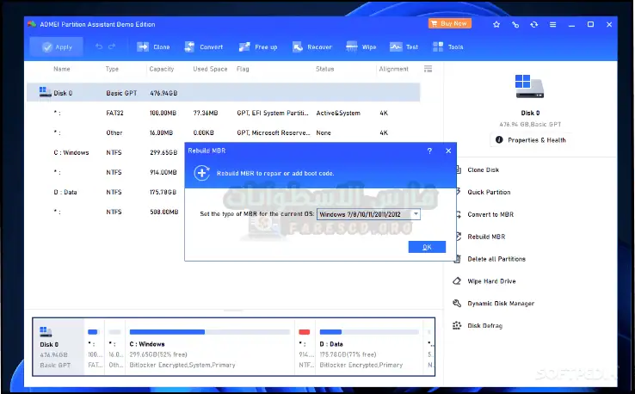Click the refresh icon in the title bar
This screenshot has height=394, width=635.
[x=535, y=25]
